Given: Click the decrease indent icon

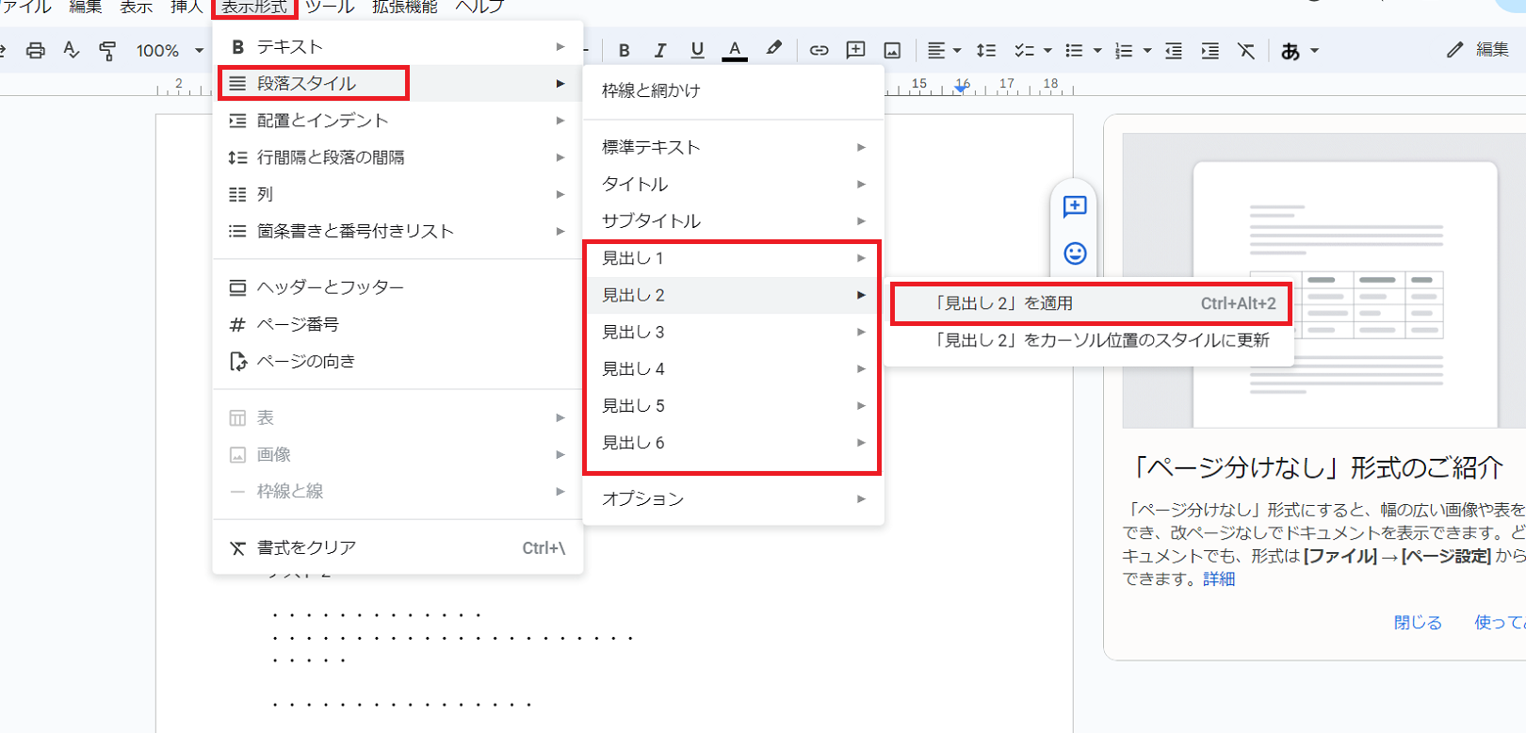Looking at the screenshot, I should 1174,51.
